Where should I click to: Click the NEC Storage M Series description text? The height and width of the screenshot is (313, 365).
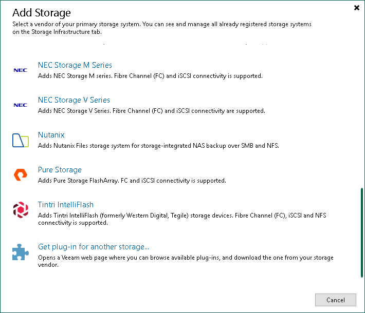(150, 76)
